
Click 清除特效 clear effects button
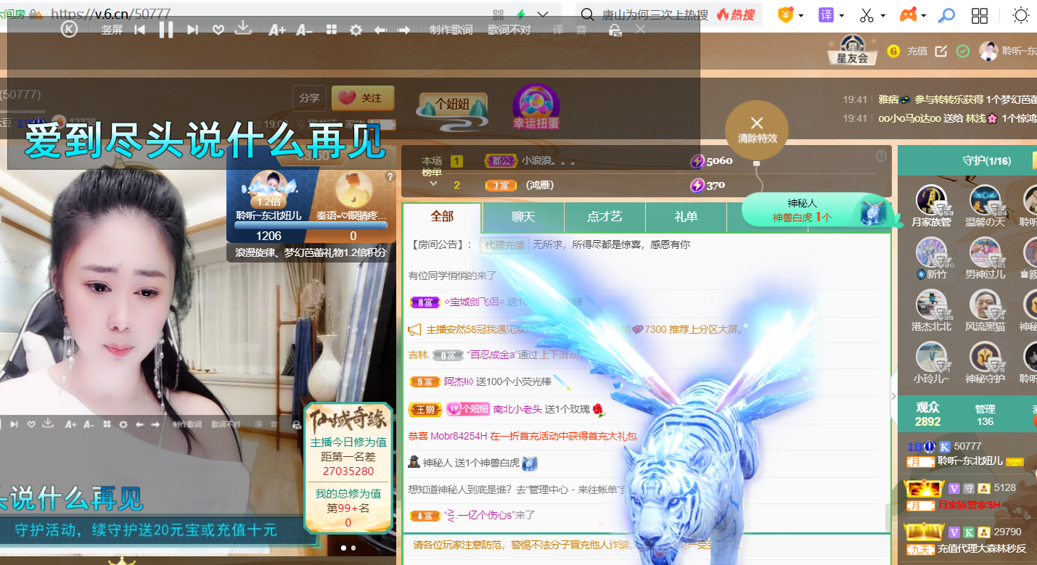click(x=757, y=129)
